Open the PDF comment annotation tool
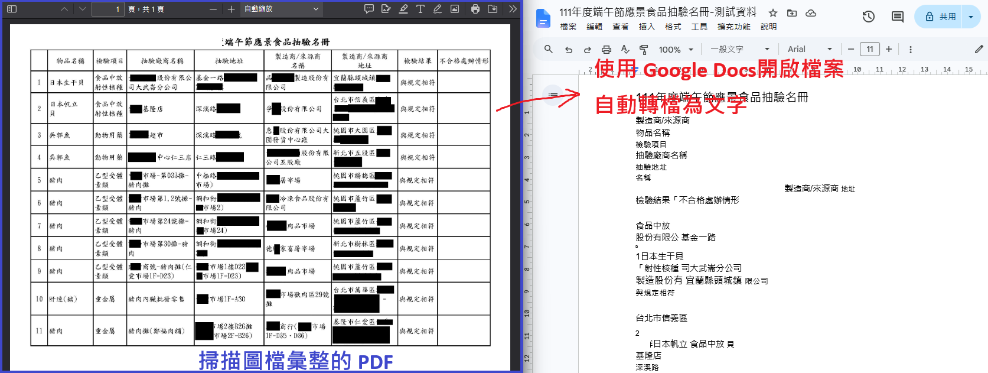 (369, 9)
